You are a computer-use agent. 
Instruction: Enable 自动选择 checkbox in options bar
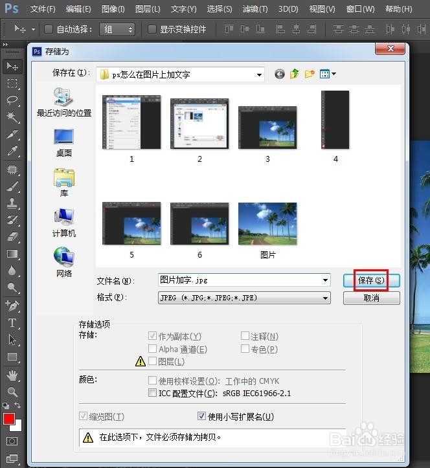pos(49,29)
